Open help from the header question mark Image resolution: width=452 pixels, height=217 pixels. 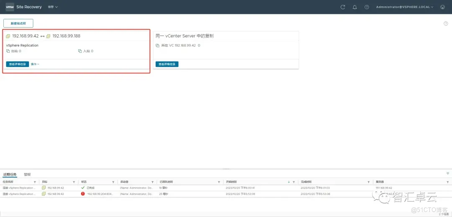(367, 7)
